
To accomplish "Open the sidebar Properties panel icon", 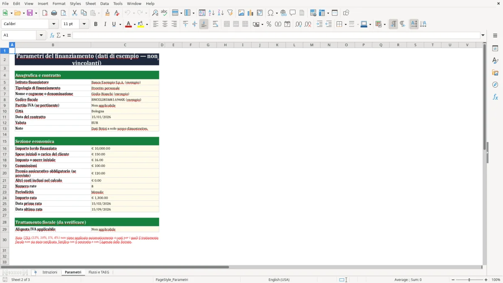I will 495,49.
